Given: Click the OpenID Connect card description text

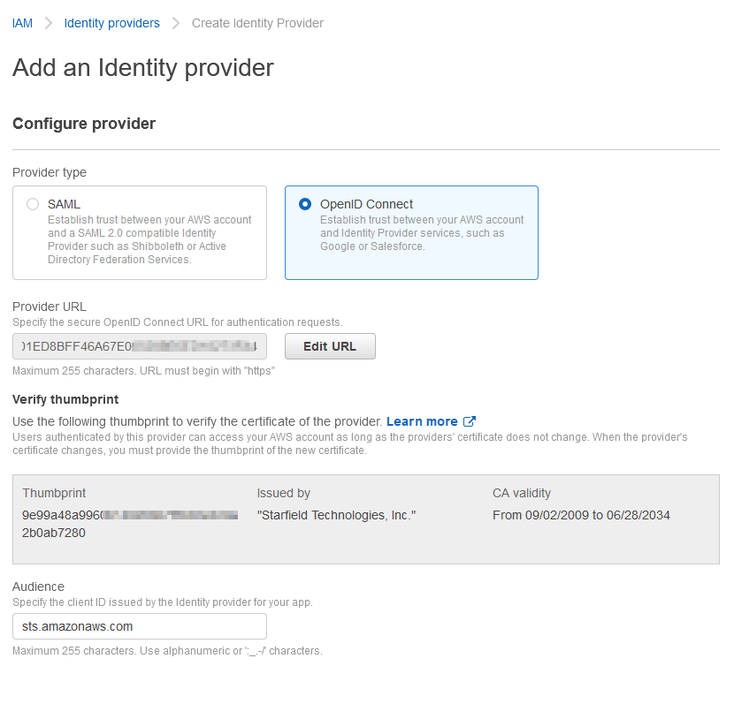Looking at the screenshot, I should [x=422, y=233].
